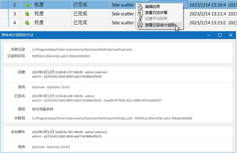Viewport: 237px width, 153px height.
Task: Select row number 3 in the table
Action: coord(15,14)
